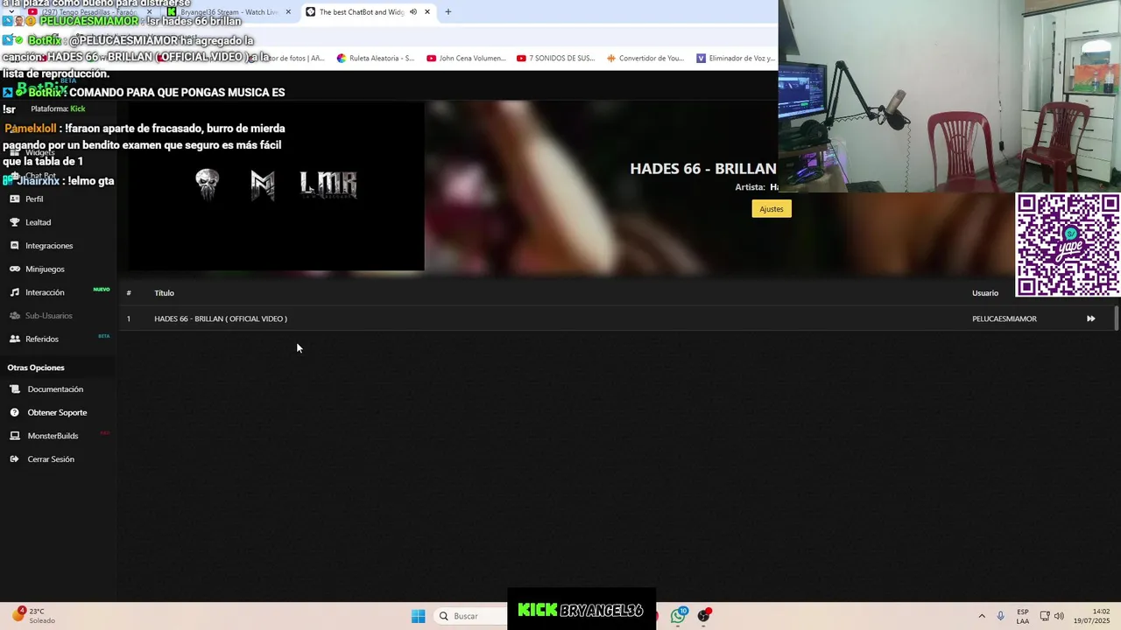Open the Windows Start menu

coord(419,616)
